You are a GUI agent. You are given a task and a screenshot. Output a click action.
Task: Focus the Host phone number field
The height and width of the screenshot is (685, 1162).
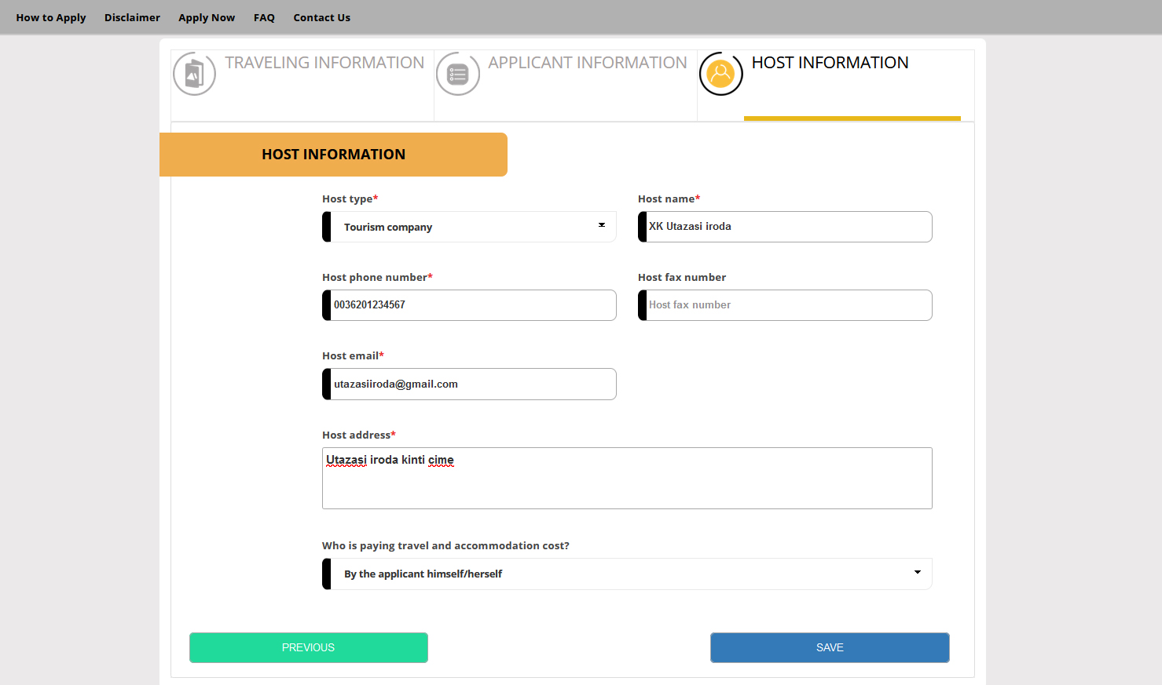(x=469, y=305)
